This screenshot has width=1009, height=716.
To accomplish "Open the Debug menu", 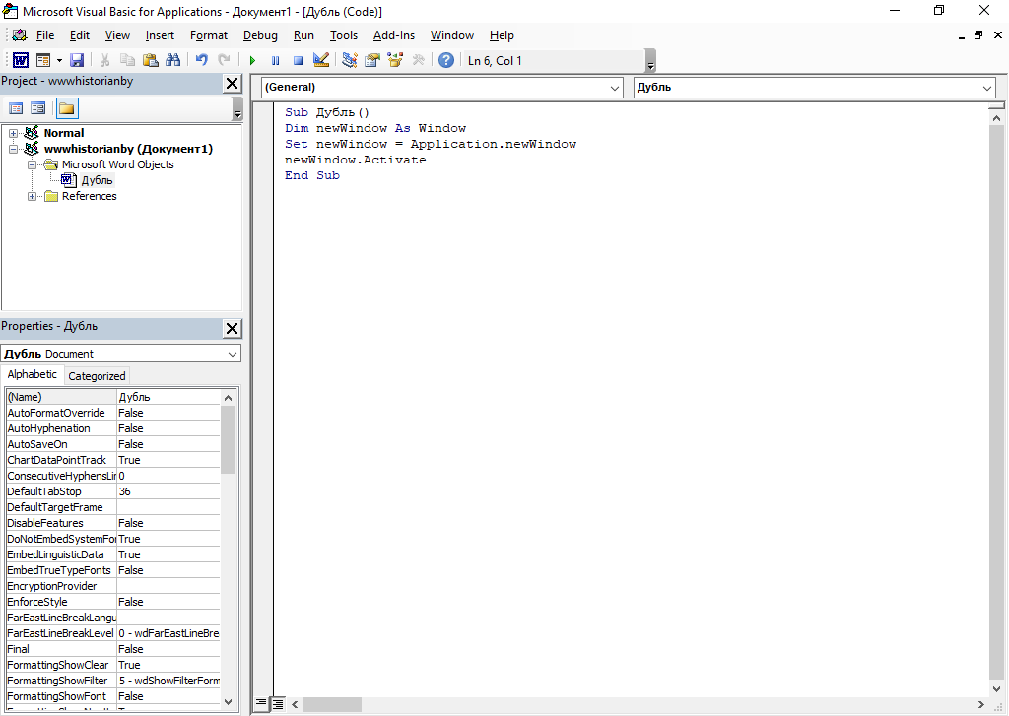I will click(260, 35).
